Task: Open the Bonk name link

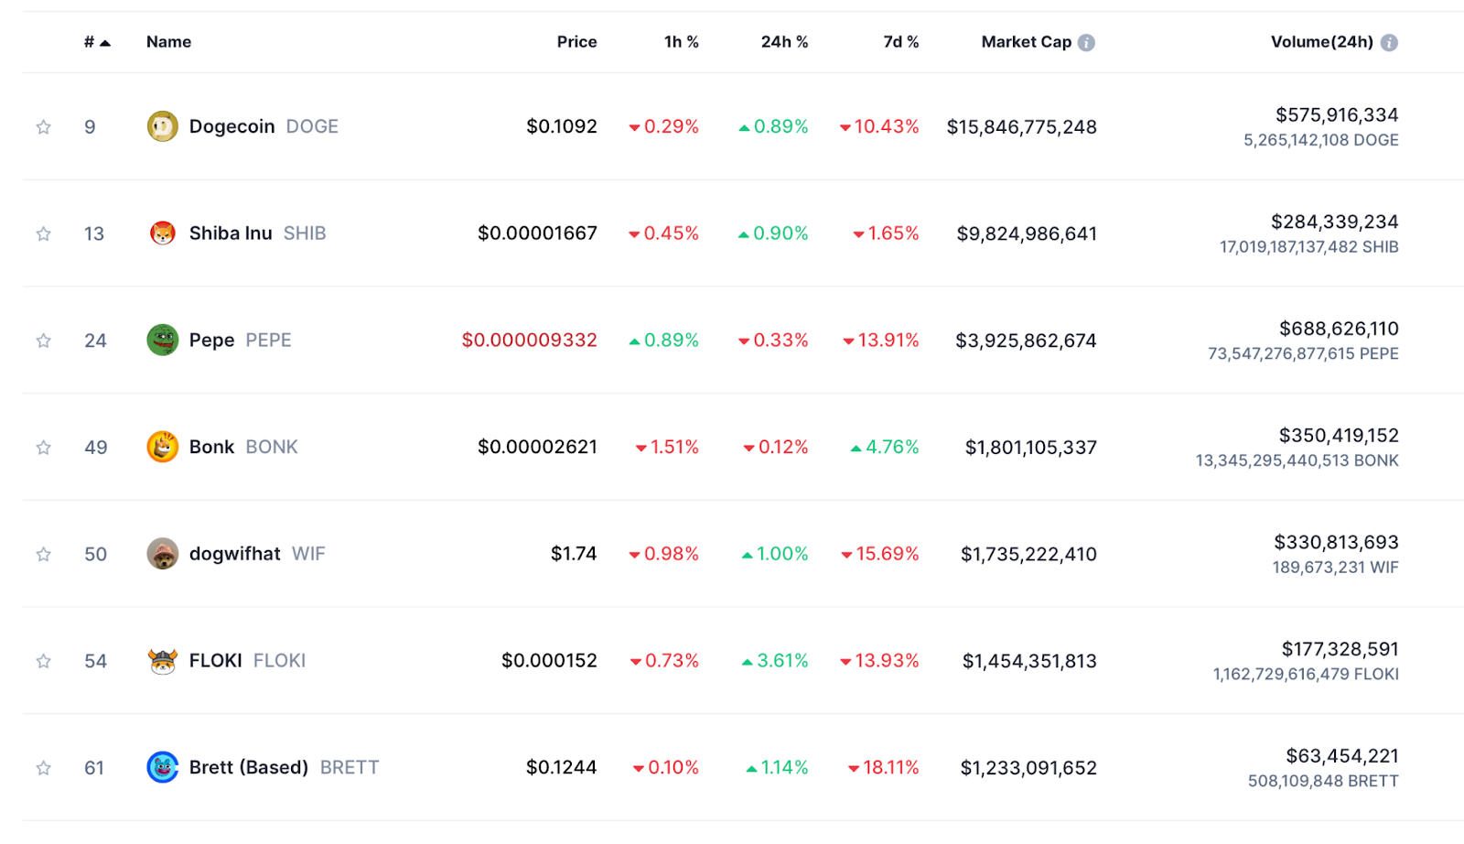Action: [x=211, y=447]
